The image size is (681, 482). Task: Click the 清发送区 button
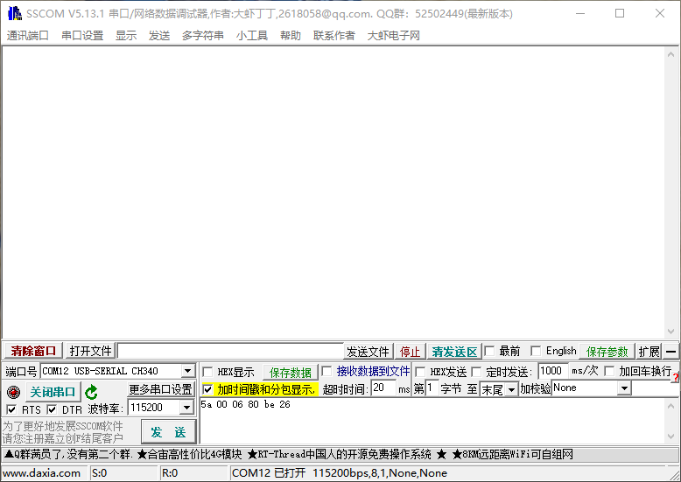(x=454, y=352)
